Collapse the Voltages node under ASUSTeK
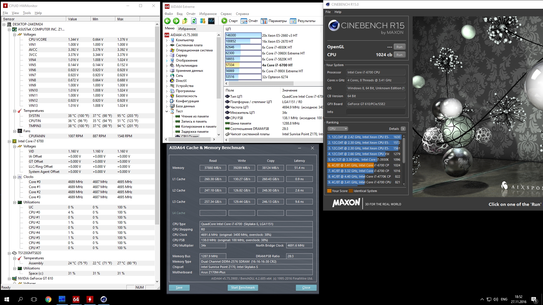Viewport: 543px width, 305px height. [14, 34]
